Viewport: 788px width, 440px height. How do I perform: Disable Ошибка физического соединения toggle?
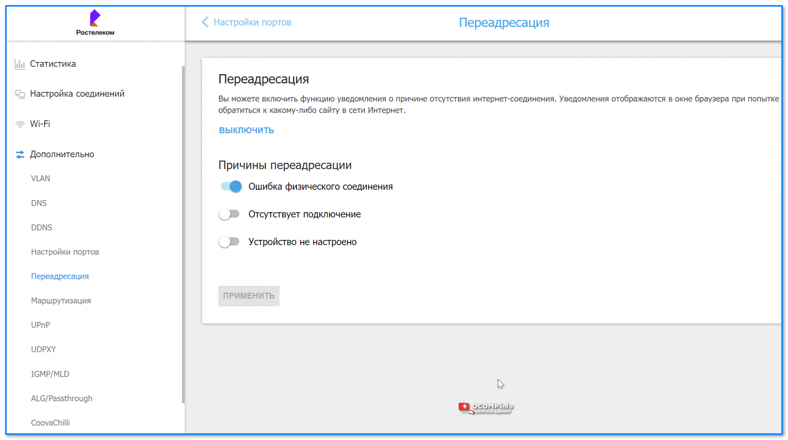231,187
